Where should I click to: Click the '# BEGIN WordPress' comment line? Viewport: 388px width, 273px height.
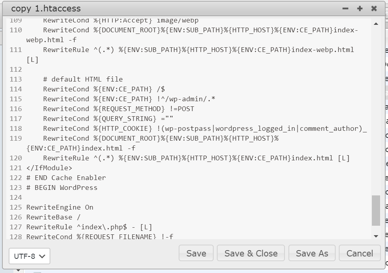coord(62,188)
